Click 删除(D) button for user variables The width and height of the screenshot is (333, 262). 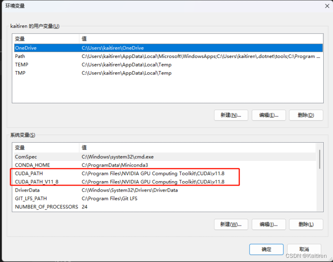click(x=306, y=115)
